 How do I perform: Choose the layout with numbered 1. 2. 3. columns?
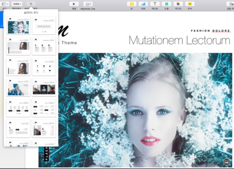[44, 46]
